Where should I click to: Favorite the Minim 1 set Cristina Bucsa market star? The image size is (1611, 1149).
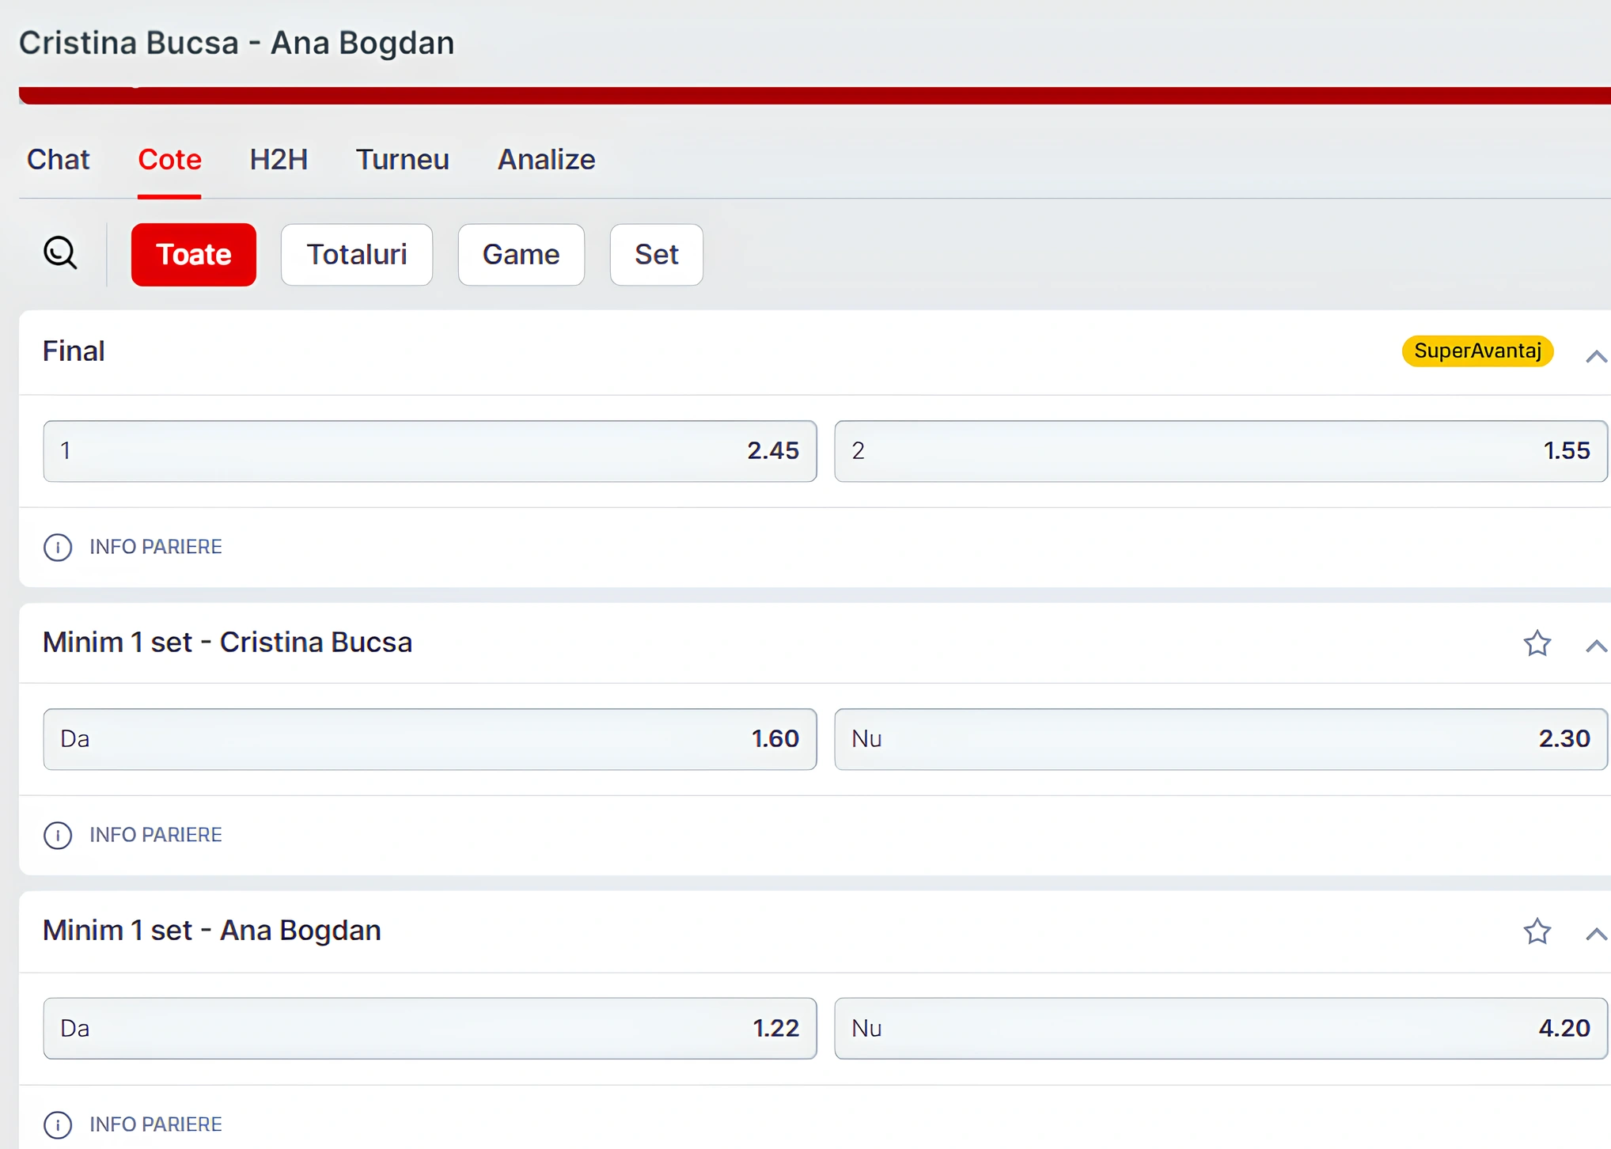click(x=1537, y=643)
